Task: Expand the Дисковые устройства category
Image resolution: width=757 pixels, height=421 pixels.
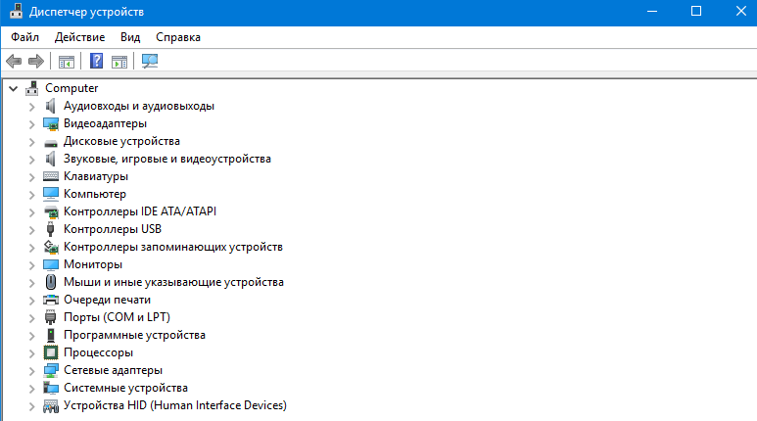Action: point(32,142)
